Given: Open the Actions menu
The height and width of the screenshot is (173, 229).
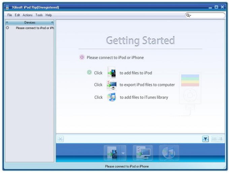Looking at the screenshot, I should pos(28,15).
